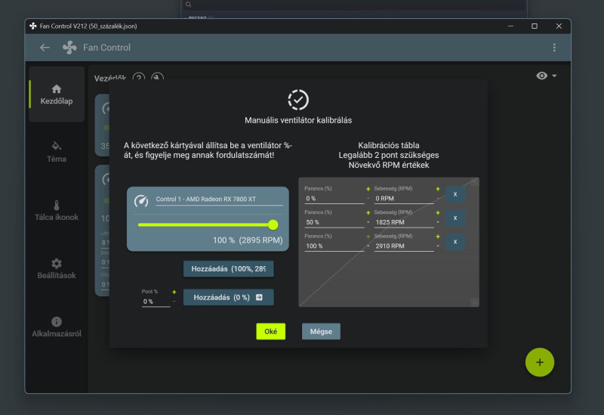Open the Tálca ikonok section
This screenshot has height=415, width=604.
[x=57, y=210]
